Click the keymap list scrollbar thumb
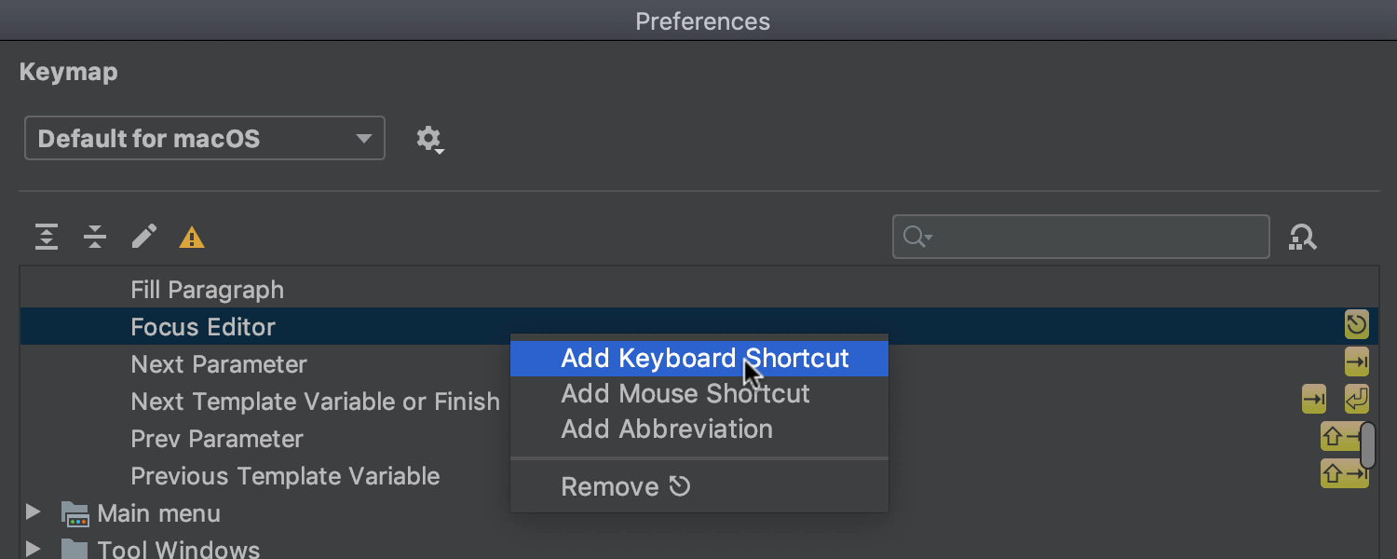The height and width of the screenshot is (559, 1397). pos(1367,445)
